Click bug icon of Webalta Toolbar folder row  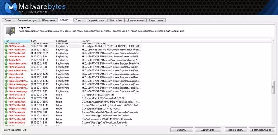(6, 116)
